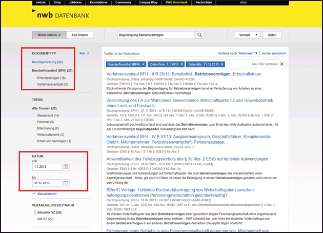
Task: Switch to 'Alle Inhalte' content scope
Action: point(79,35)
